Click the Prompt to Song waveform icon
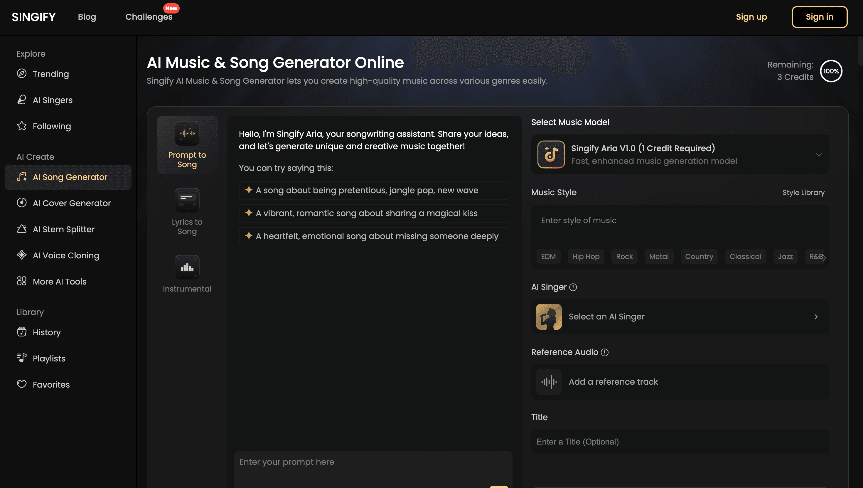The height and width of the screenshot is (488, 863). click(187, 133)
